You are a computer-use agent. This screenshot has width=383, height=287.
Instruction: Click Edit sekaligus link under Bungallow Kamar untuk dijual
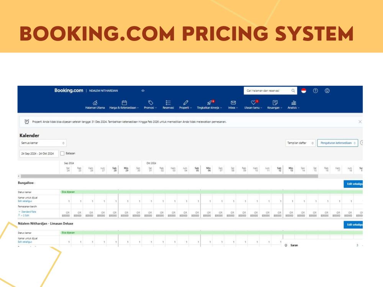coord(25,201)
